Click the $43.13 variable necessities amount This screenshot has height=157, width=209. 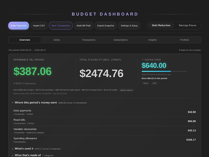tap(192, 130)
